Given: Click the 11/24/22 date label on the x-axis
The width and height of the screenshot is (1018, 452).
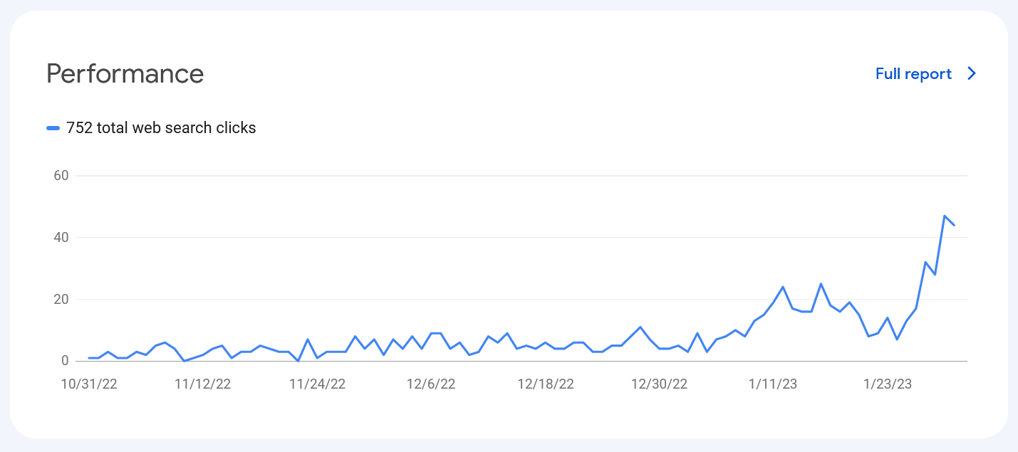Looking at the screenshot, I should pos(317,384).
